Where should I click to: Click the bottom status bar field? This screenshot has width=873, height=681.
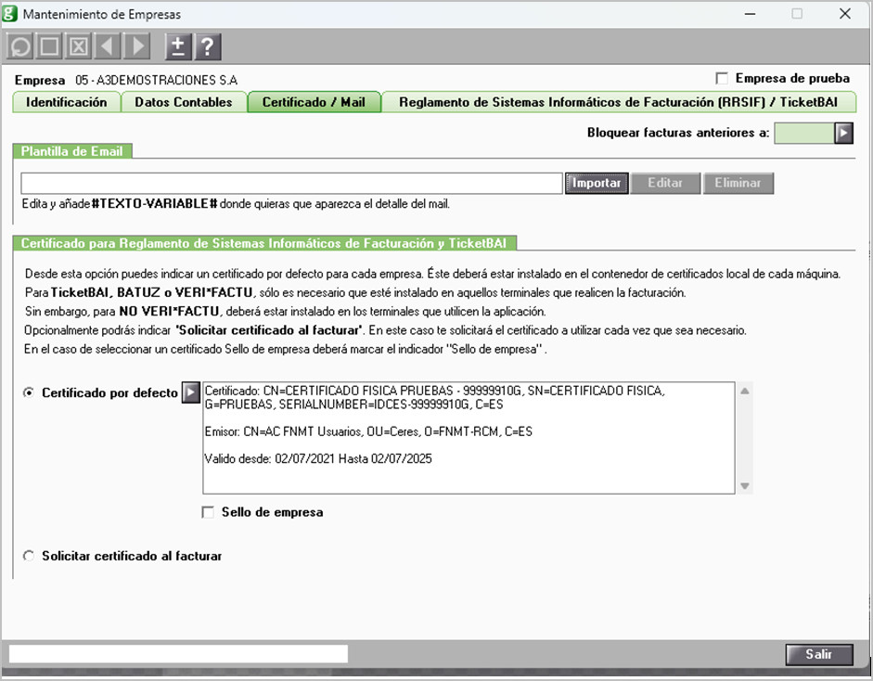point(178,654)
